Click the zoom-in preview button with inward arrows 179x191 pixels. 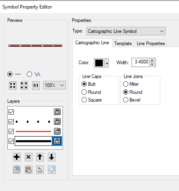[x=13, y=85]
